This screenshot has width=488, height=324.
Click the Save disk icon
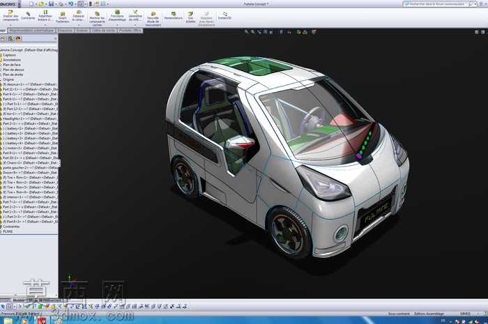(x=51, y=3)
